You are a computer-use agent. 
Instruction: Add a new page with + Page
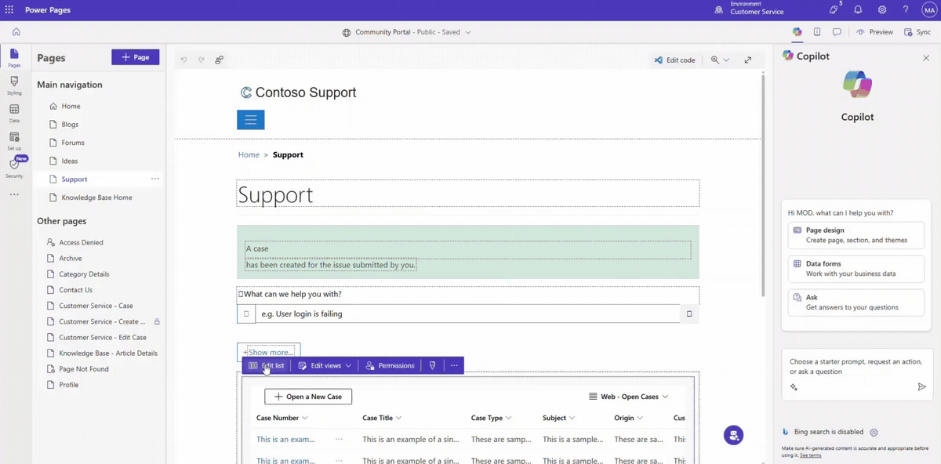coord(135,57)
